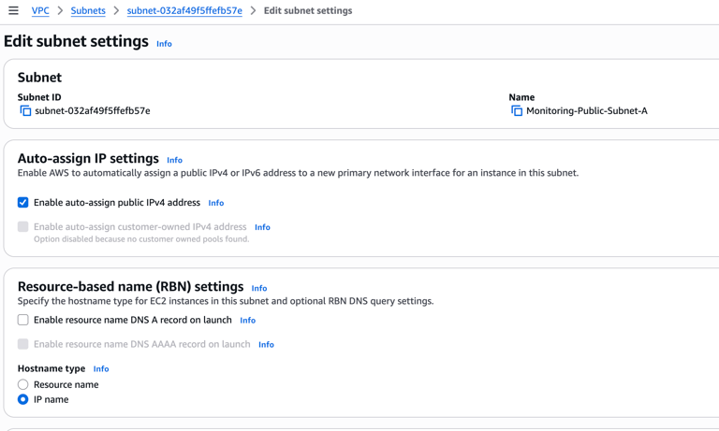Click the subnet-032af49f5ffefb57e Subnet ID text

(93, 111)
